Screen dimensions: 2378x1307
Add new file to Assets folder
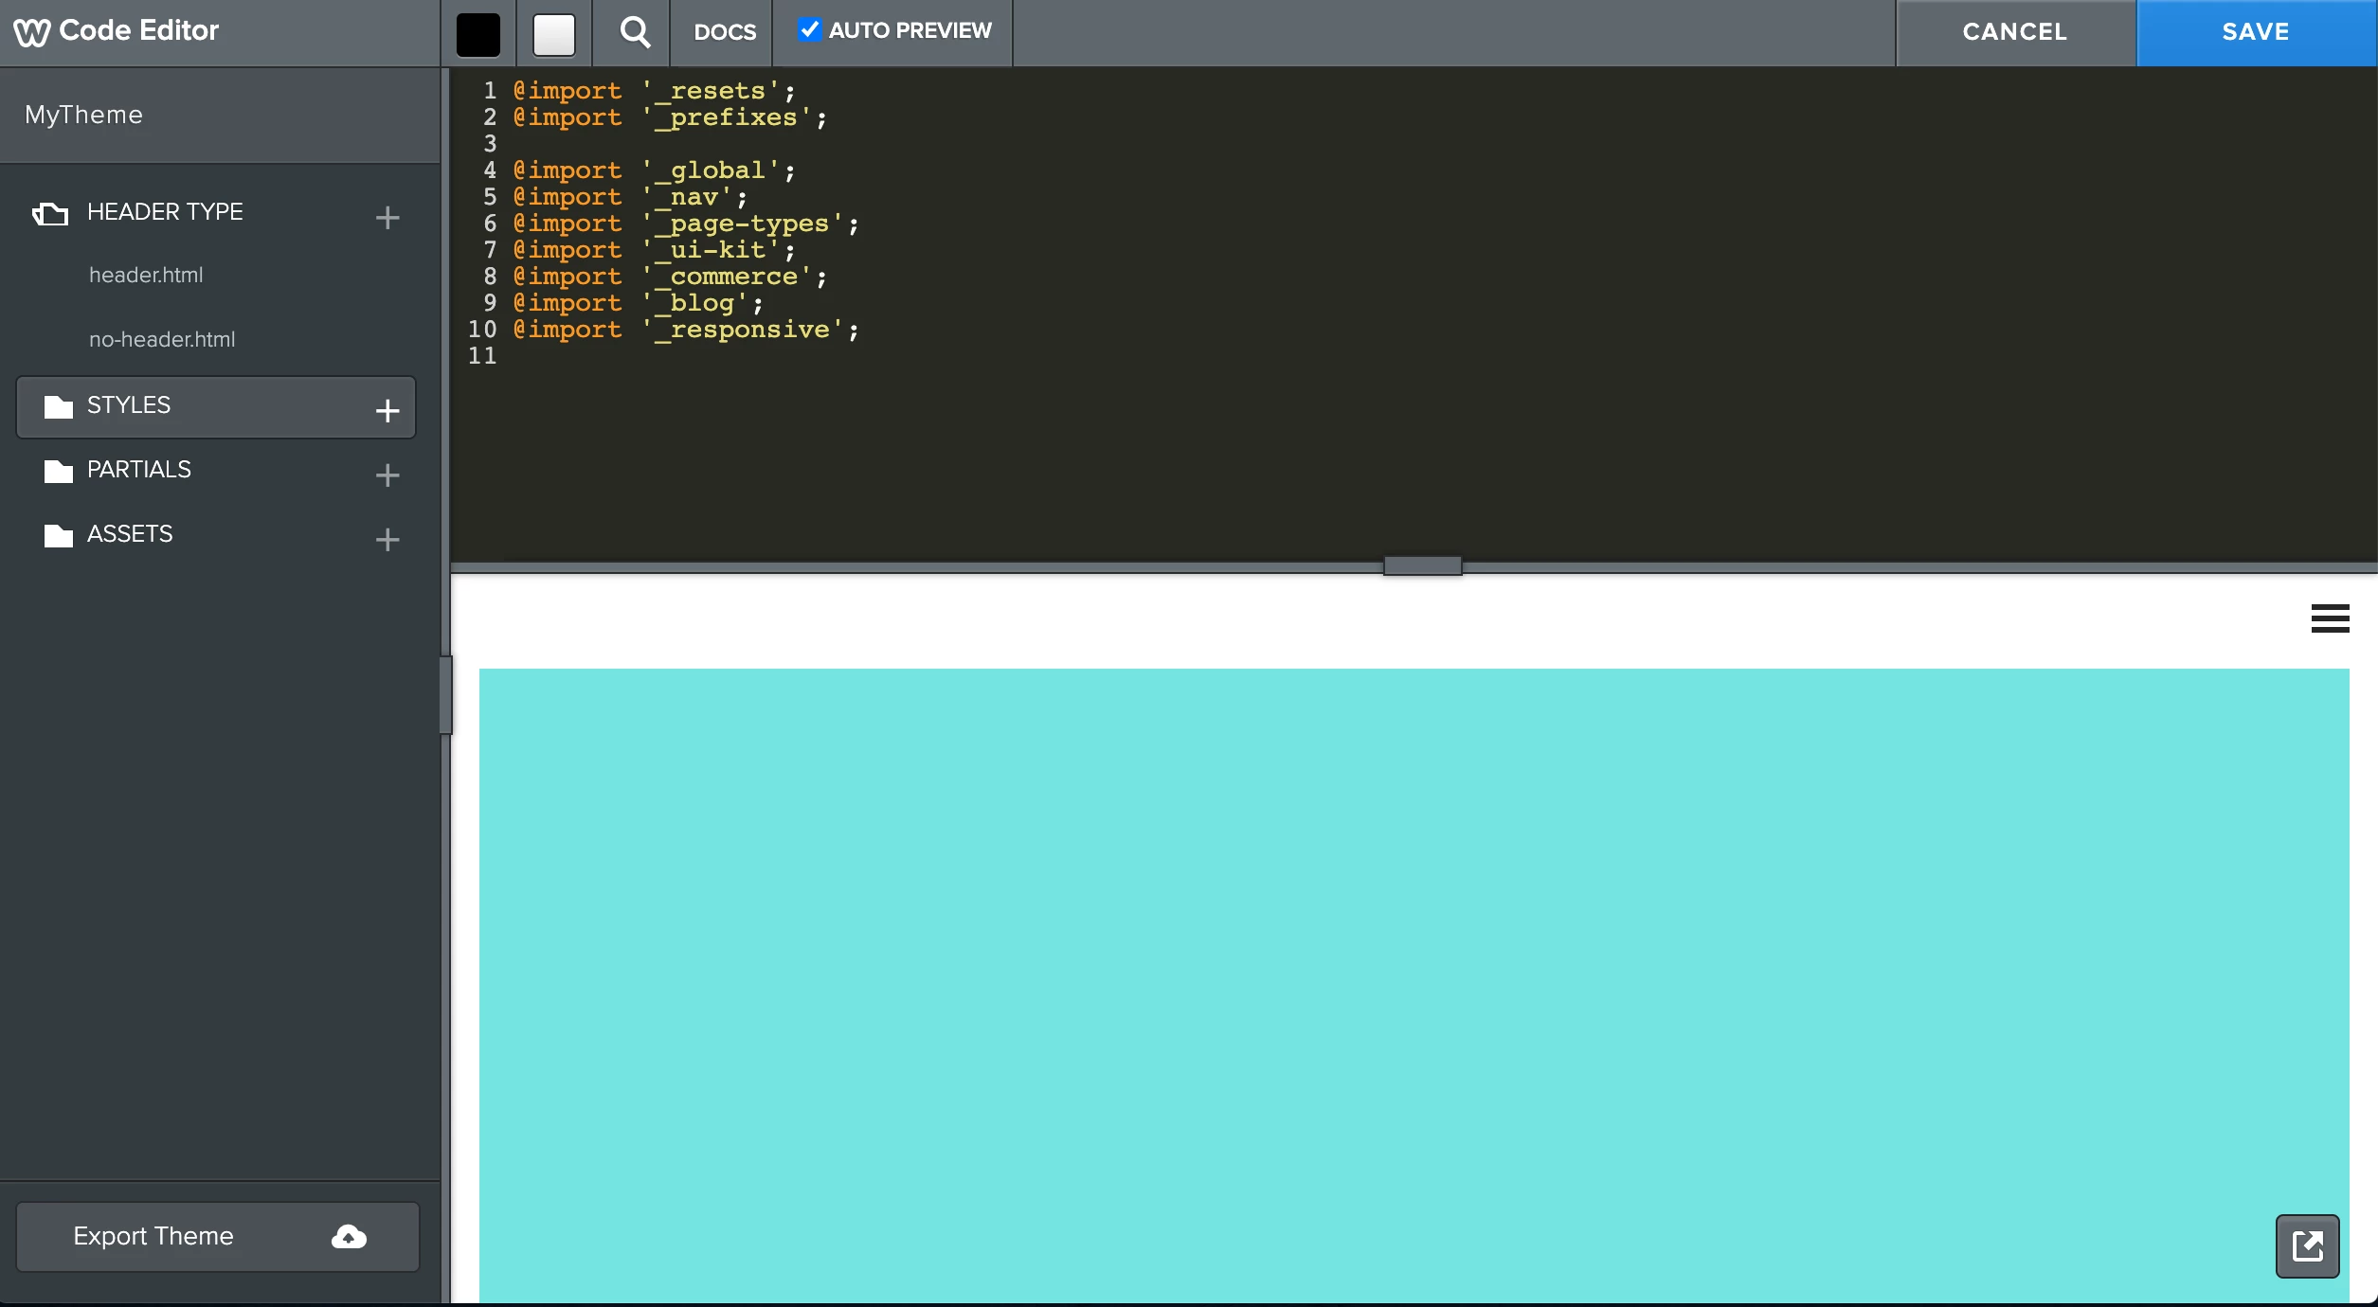click(x=387, y=539)
